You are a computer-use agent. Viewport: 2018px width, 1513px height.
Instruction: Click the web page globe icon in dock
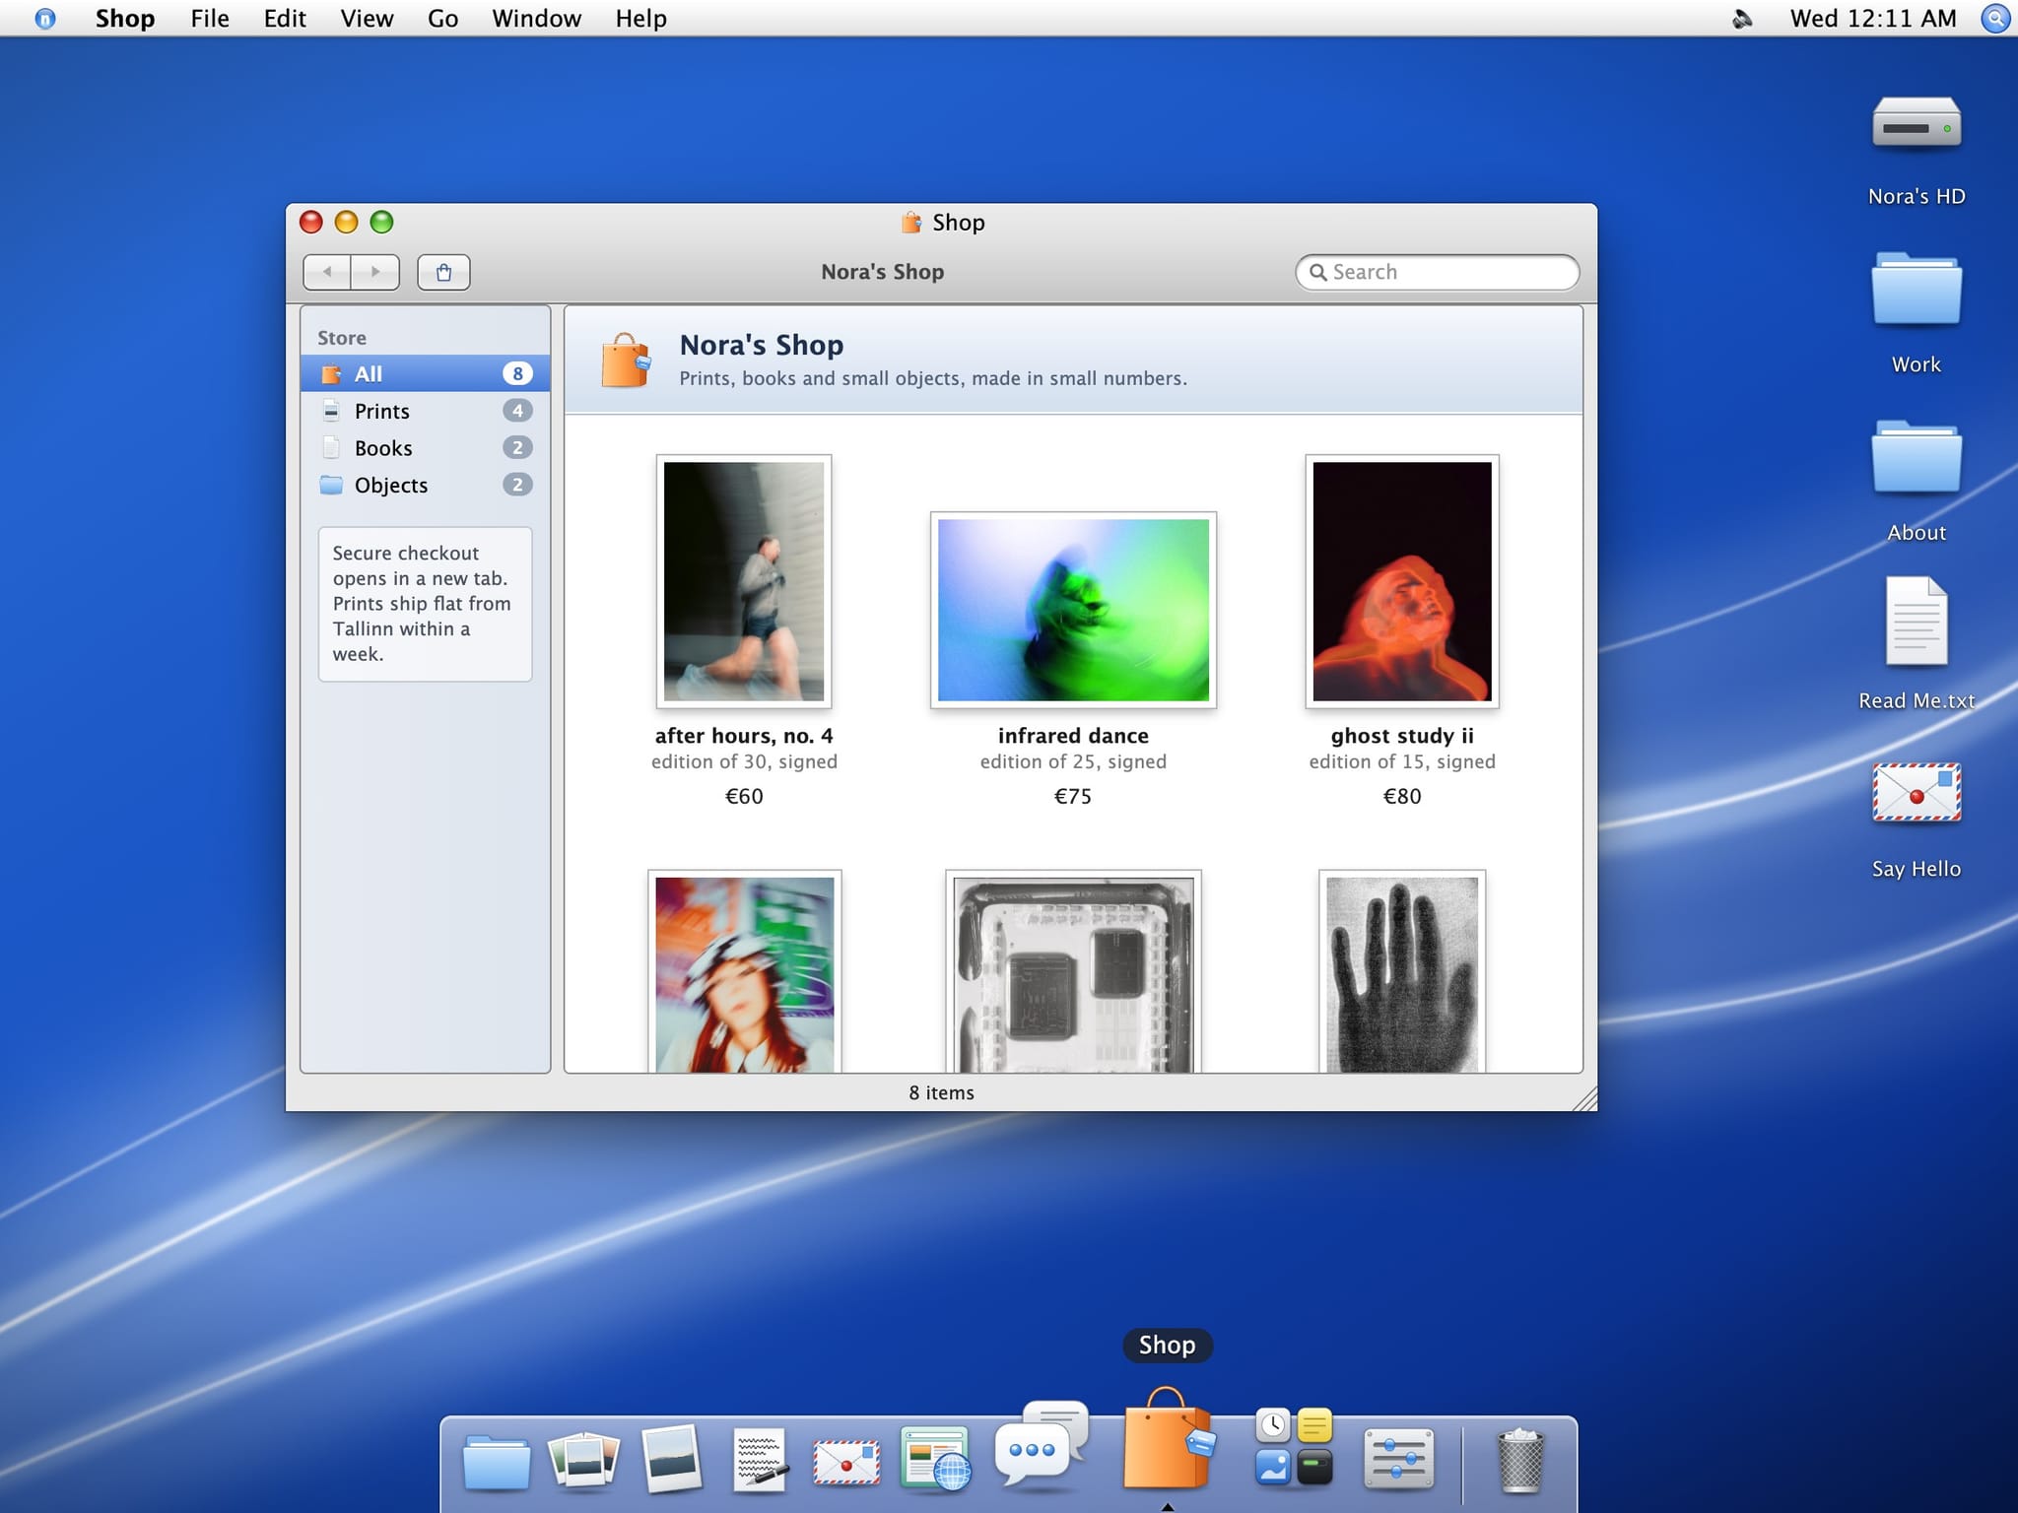tap(935, 1459)
